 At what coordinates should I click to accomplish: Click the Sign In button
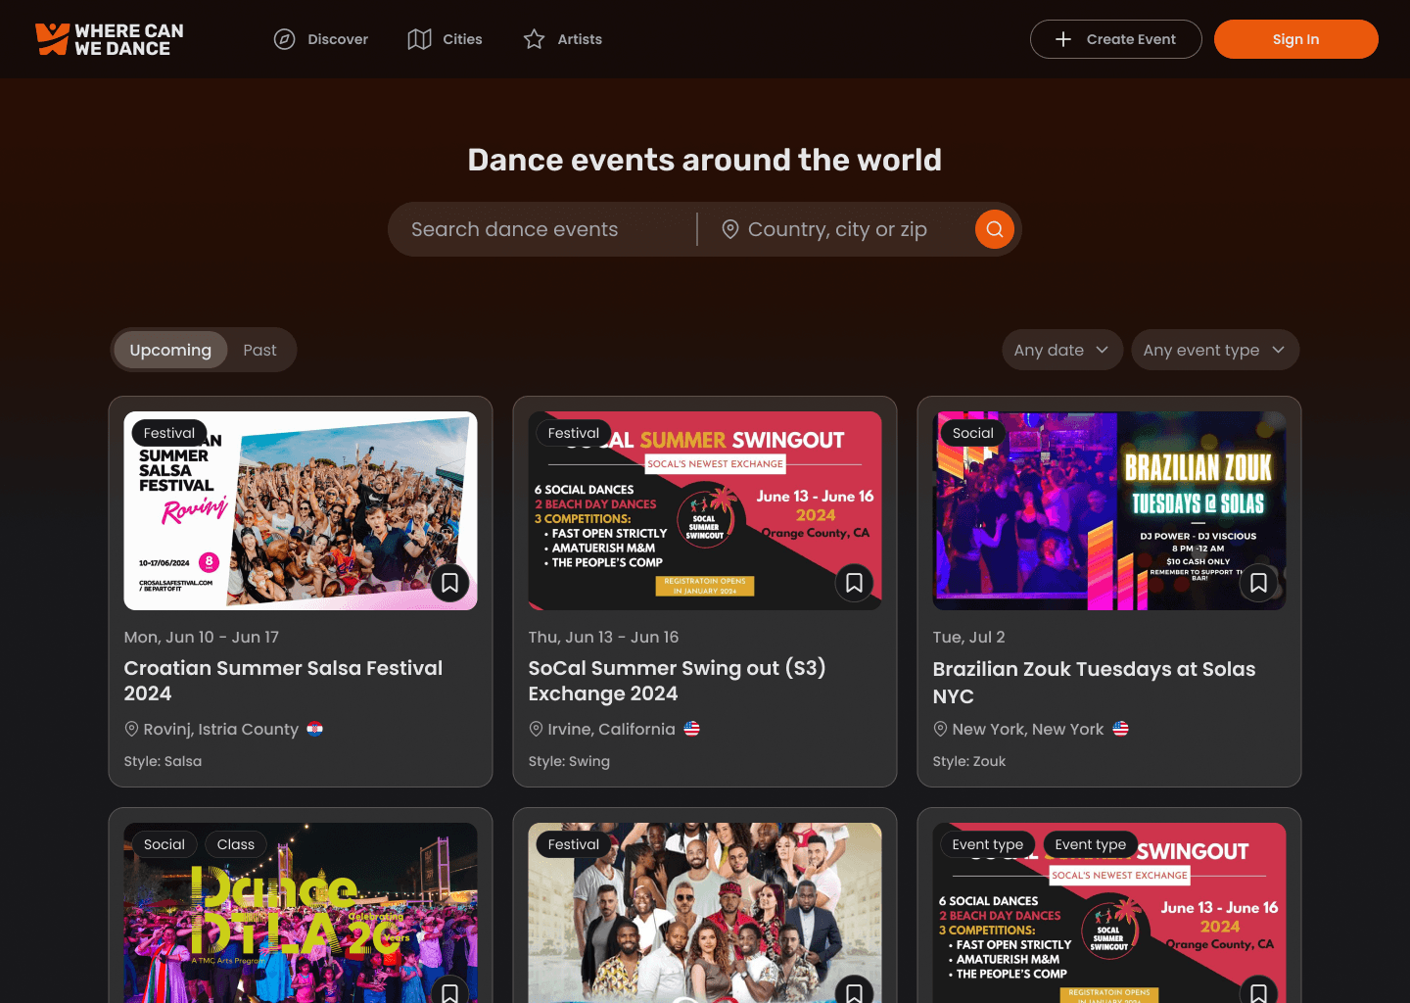(x=1295, y=39)
